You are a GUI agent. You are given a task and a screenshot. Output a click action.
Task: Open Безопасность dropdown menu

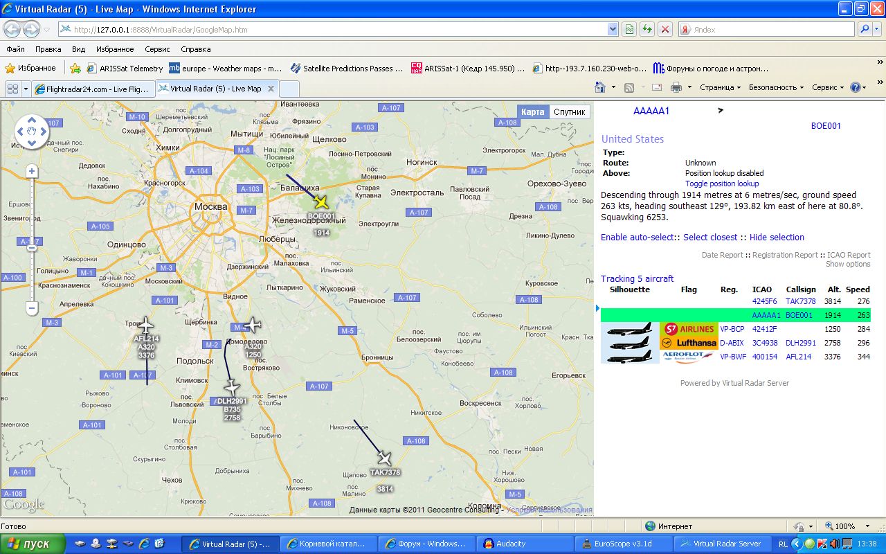[776, 87]
